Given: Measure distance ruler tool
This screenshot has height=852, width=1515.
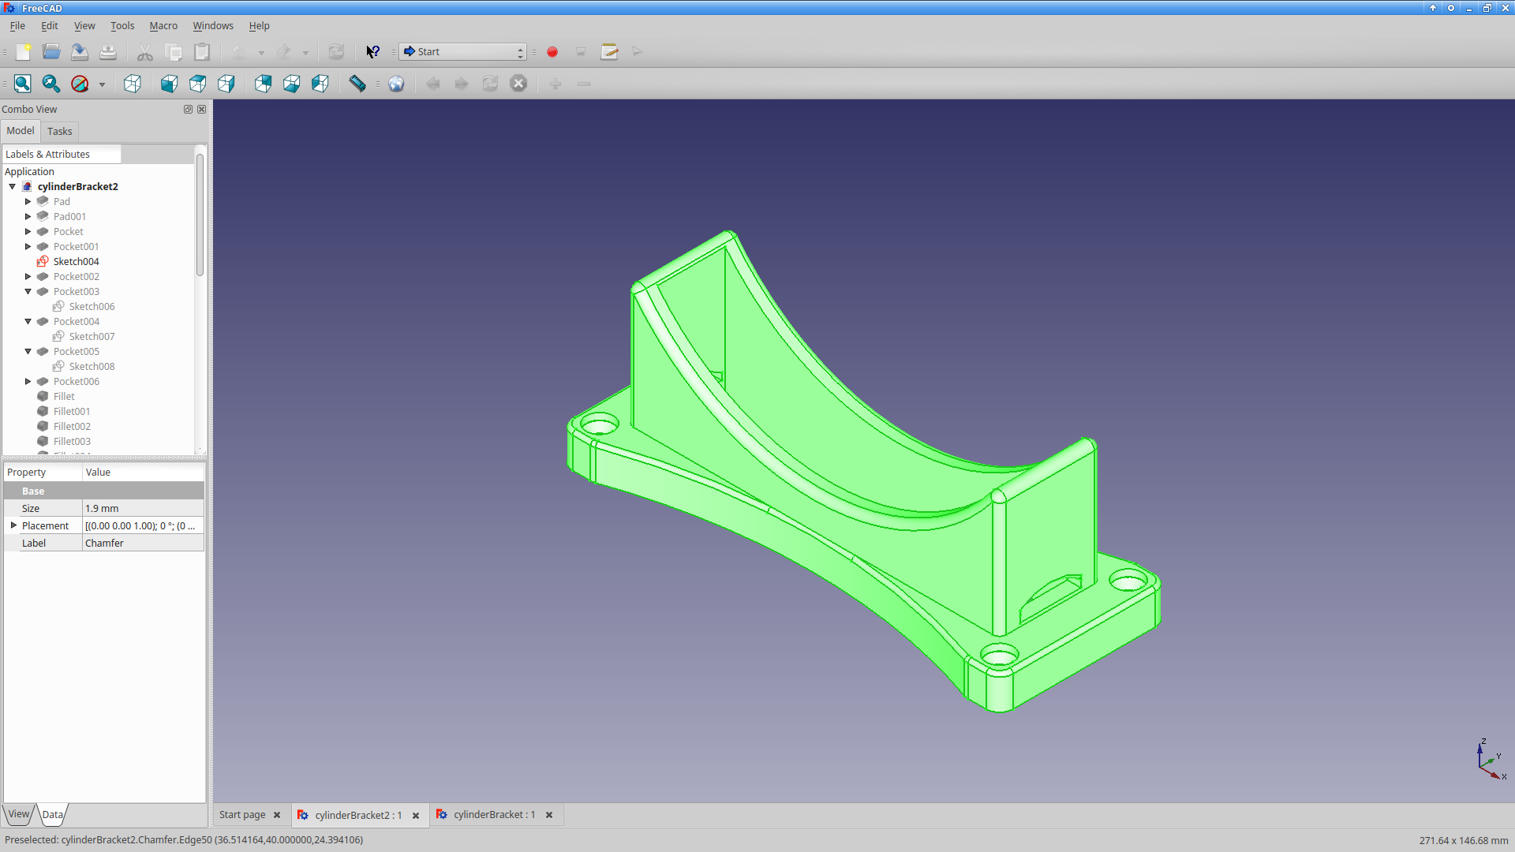Looking at the screenshot, I should point(357,84).
